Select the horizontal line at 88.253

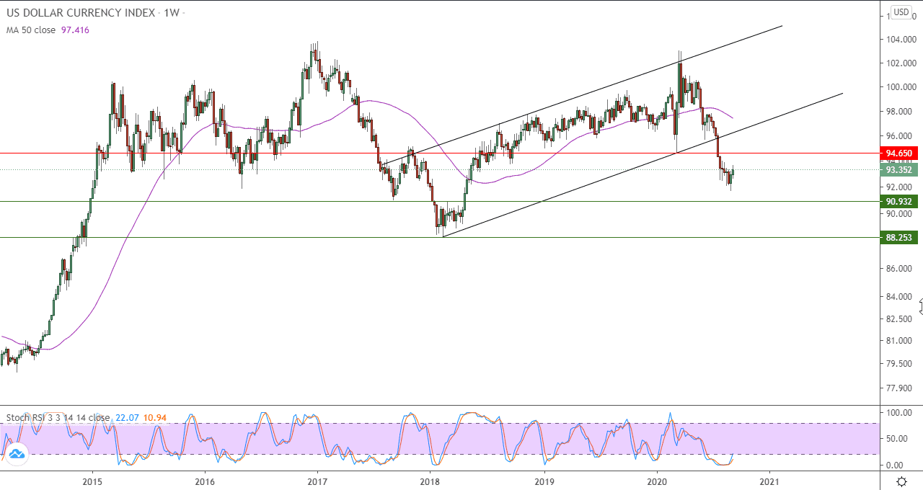[438, 237]
